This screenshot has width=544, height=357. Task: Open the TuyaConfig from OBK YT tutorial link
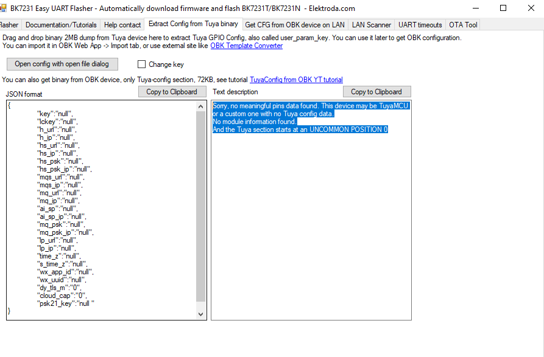[296, 80]
